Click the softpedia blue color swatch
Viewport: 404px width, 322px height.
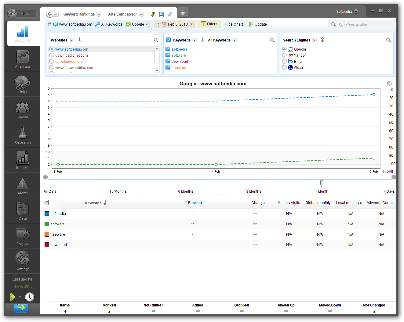pyautogui.click(x=47, y=213)
